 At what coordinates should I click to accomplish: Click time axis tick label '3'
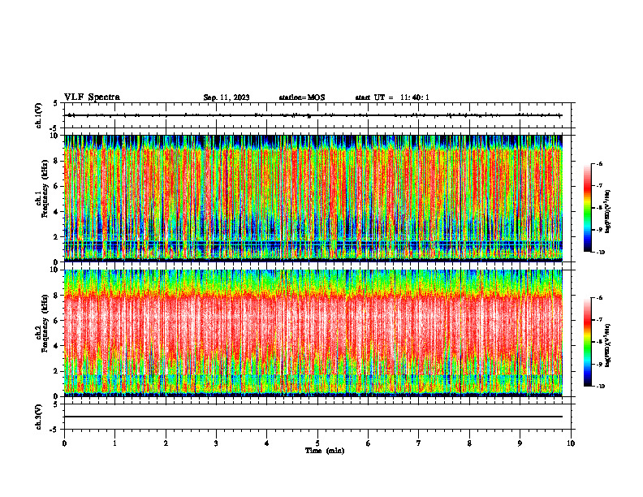(x=216, y=443)
